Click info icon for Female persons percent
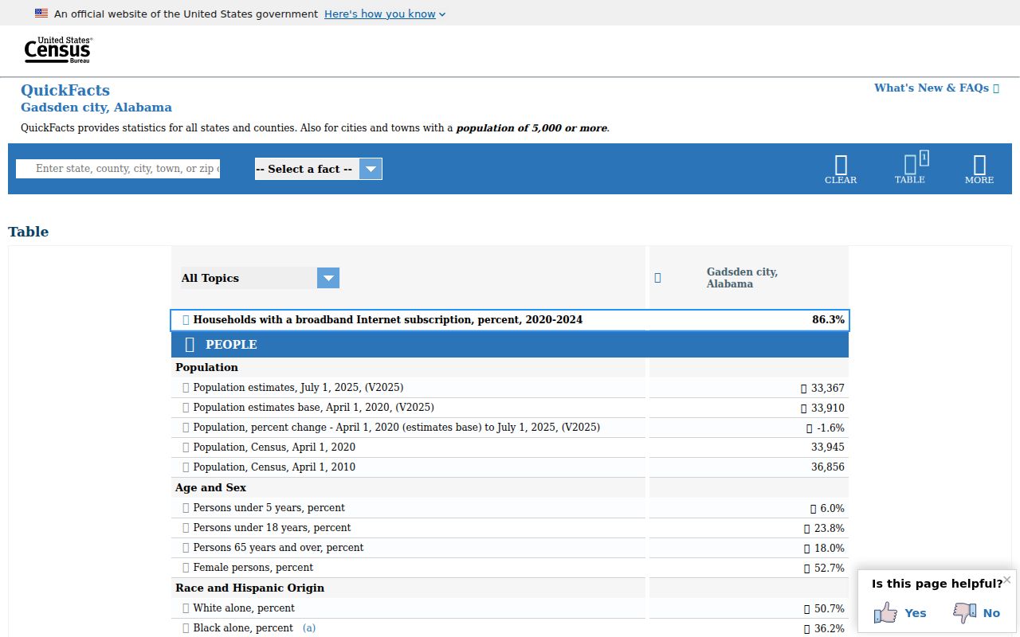Viewport: 1020px width, 637px height. (x=186, y=568)
